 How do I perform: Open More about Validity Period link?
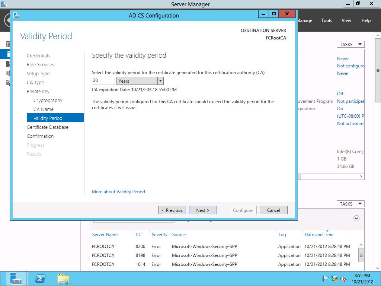tap(118, 192)
